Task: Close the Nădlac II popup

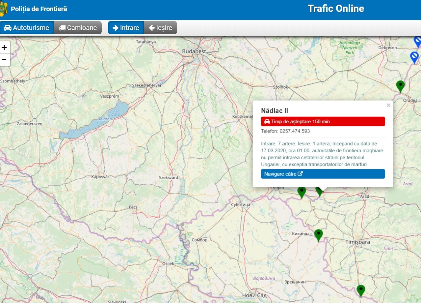Action: [x=388, y=106]
